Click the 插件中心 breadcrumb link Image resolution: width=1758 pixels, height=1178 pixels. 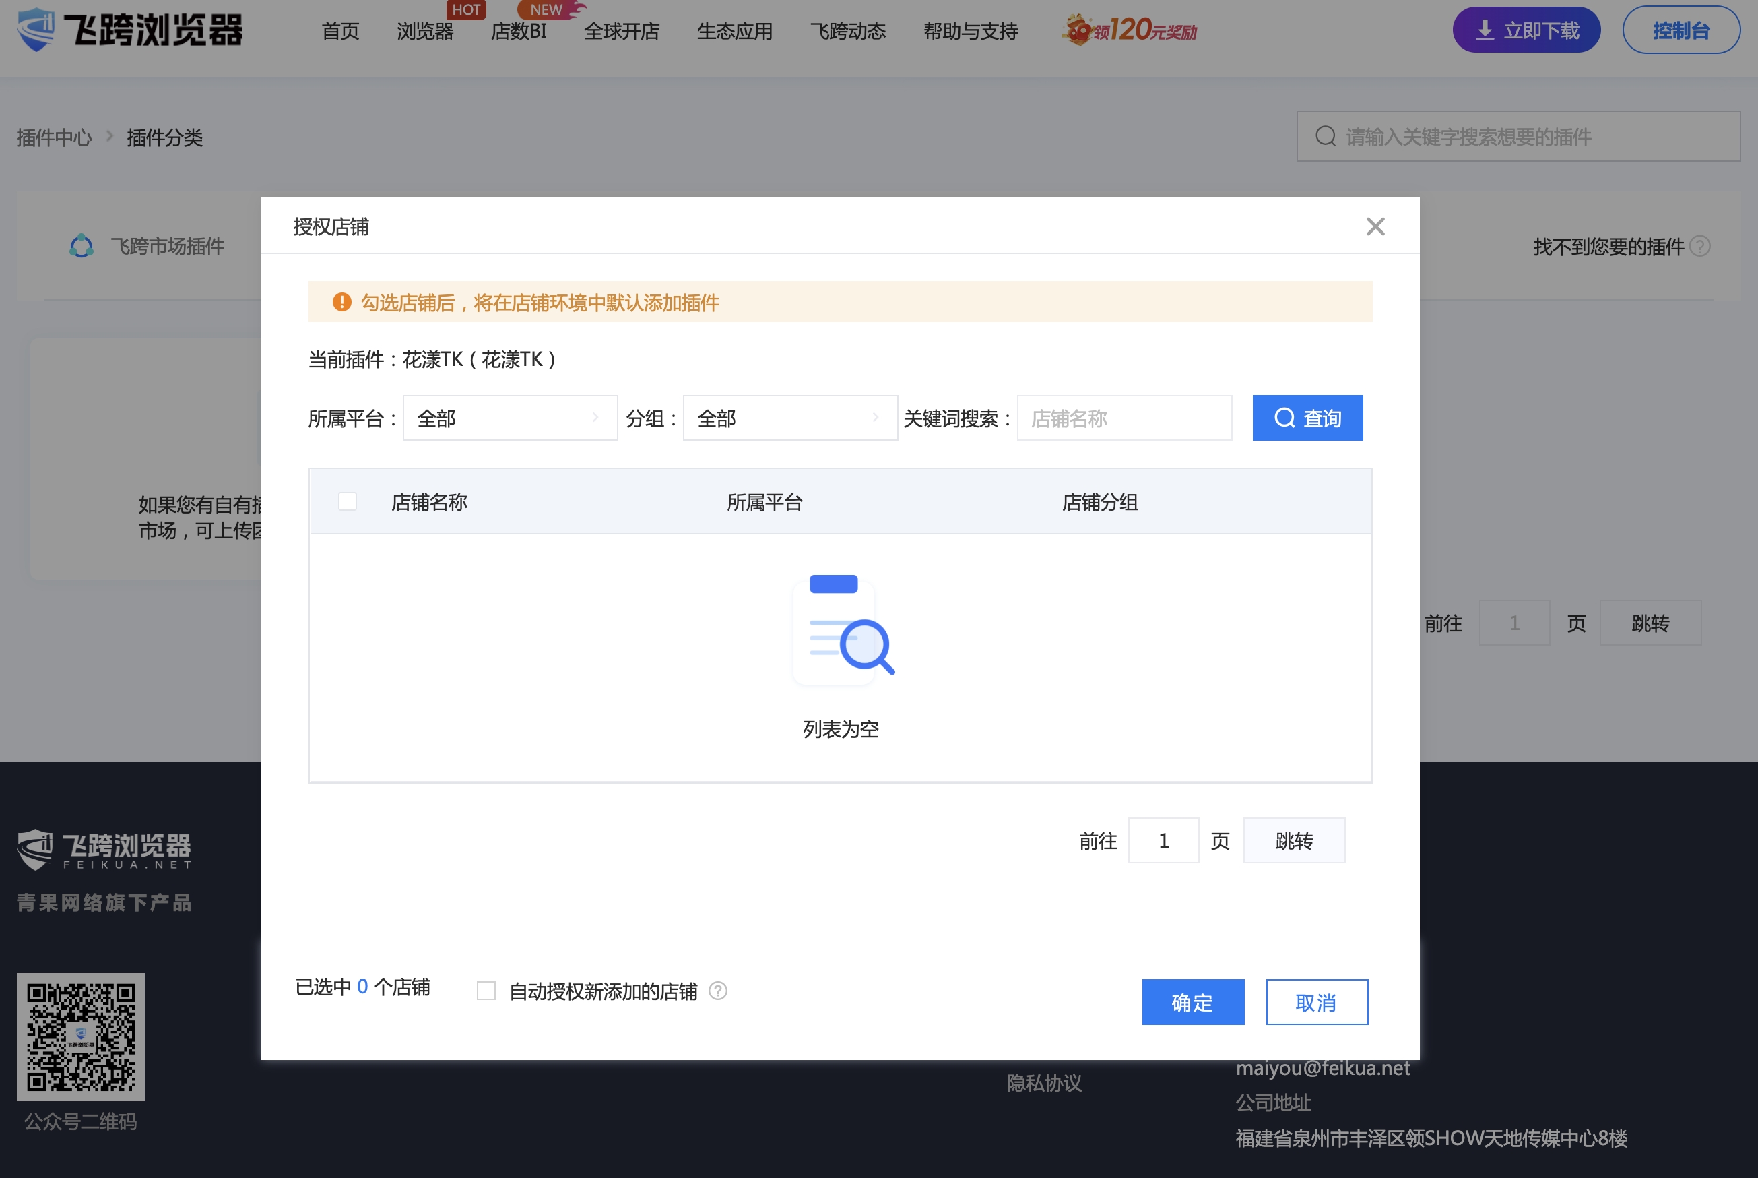[x=54, y=137]
